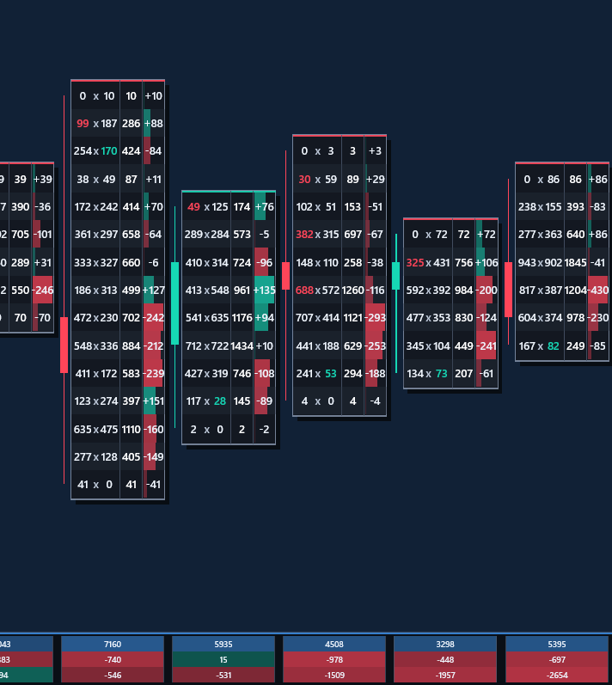The height and width of the screenshot is (685, 612).
Task: Pick the delta value -108
Action: point(264,374)
